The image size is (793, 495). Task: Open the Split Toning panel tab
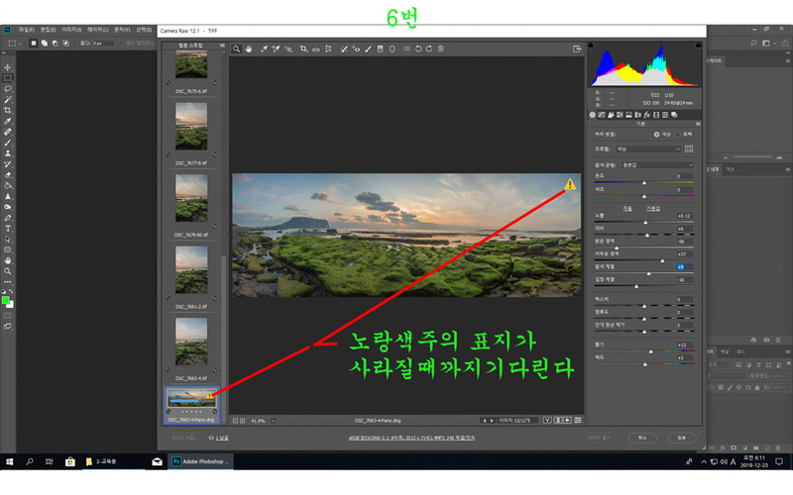click(x=628, y=115)
